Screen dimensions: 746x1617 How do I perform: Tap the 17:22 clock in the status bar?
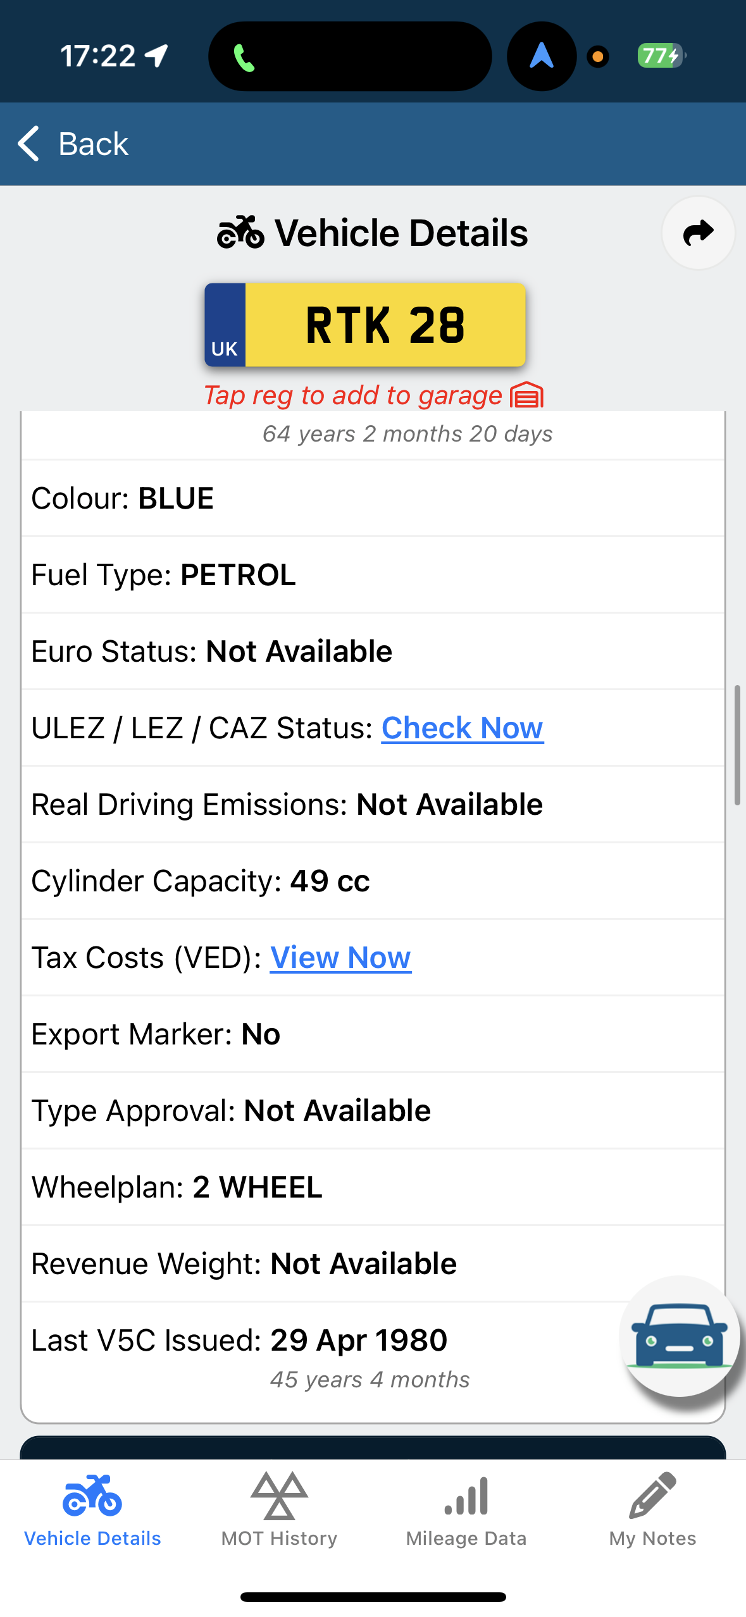[x=98, y=56]
